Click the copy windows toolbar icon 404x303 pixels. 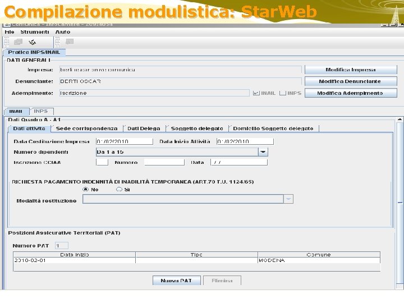pos(18,42)
